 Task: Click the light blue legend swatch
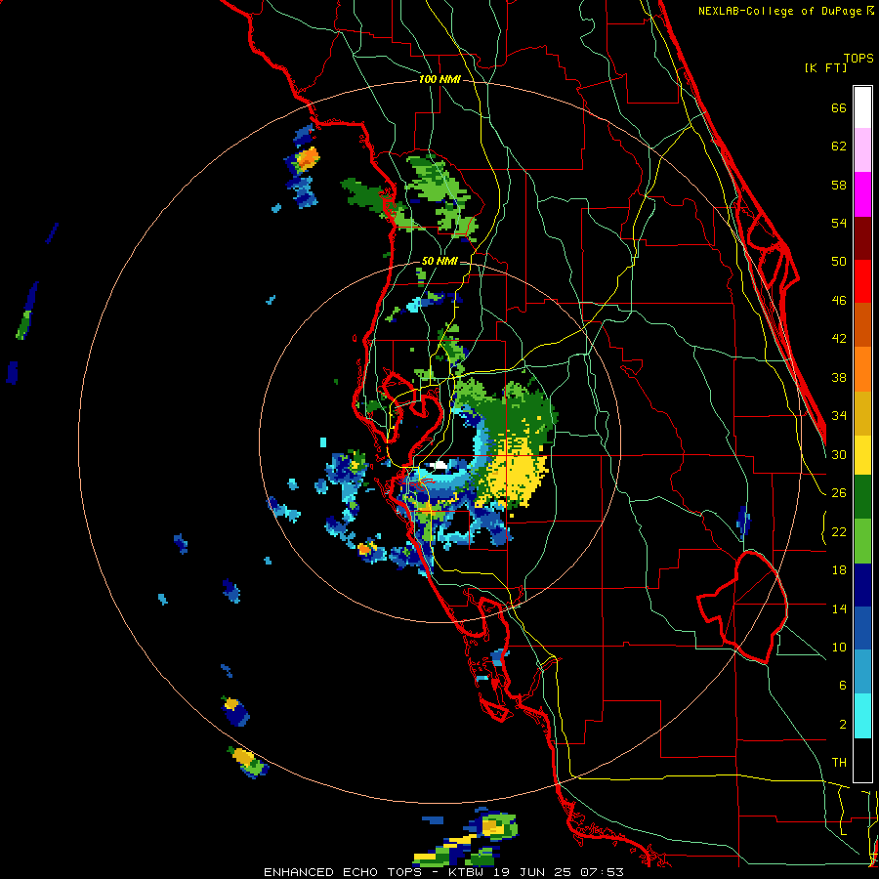[x=862, y=672]
